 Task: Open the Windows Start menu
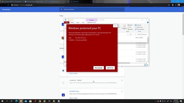2,101
